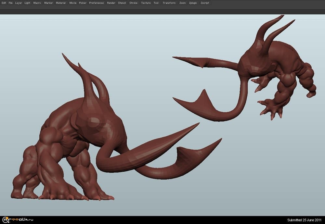This screenshot has height=224, width=325.
Task: Open the Zplugin menu
Action: pos(193,3)
